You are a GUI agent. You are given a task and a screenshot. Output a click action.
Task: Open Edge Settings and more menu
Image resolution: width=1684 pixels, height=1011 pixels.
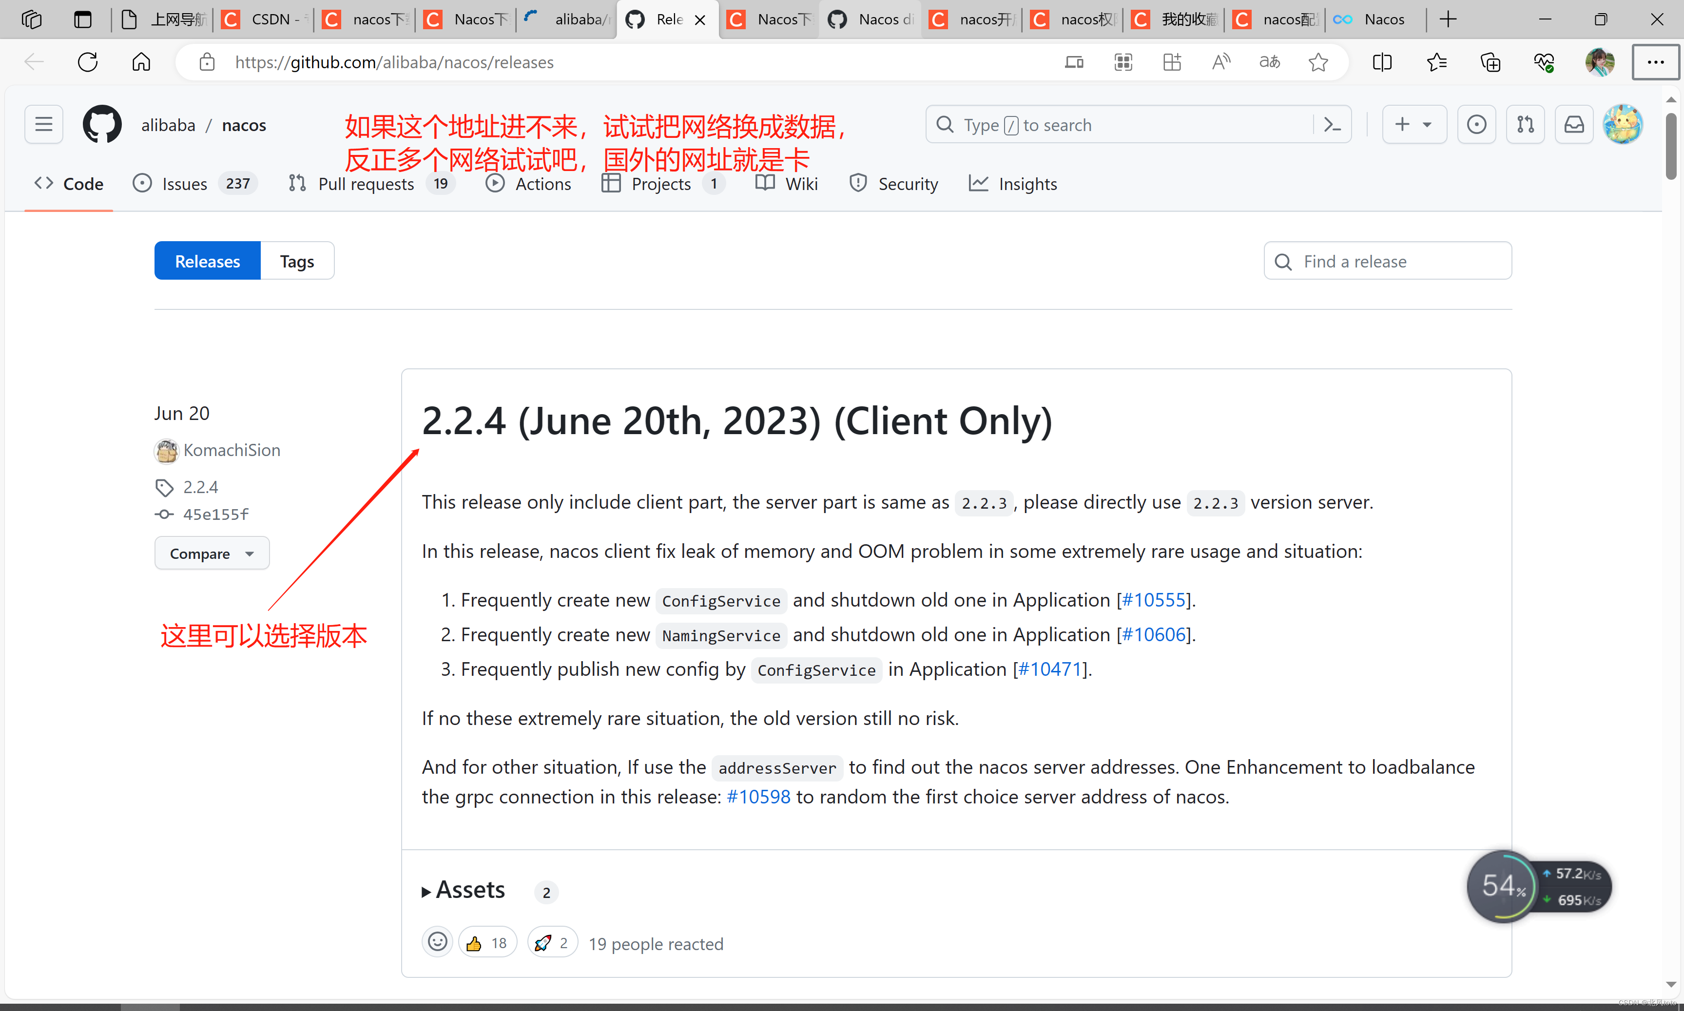pyautogui.click(x=1655, y=62)
